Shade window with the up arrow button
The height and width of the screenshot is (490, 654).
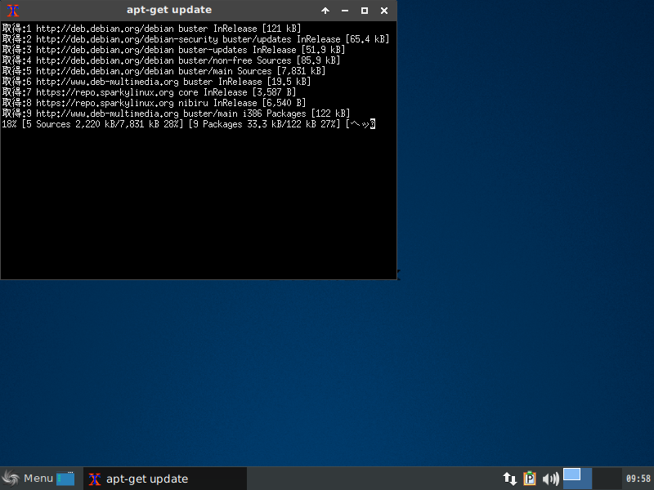pyautogui.click(x=325, y=11)
